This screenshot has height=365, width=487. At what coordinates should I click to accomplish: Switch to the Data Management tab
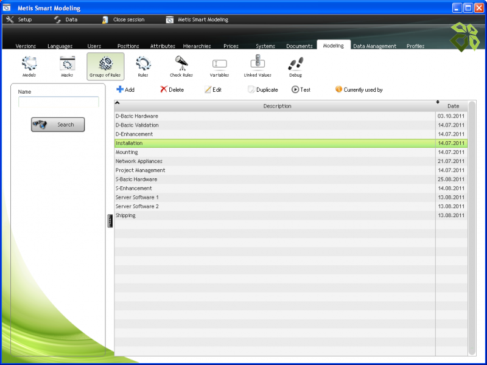(x=374, y=46)
